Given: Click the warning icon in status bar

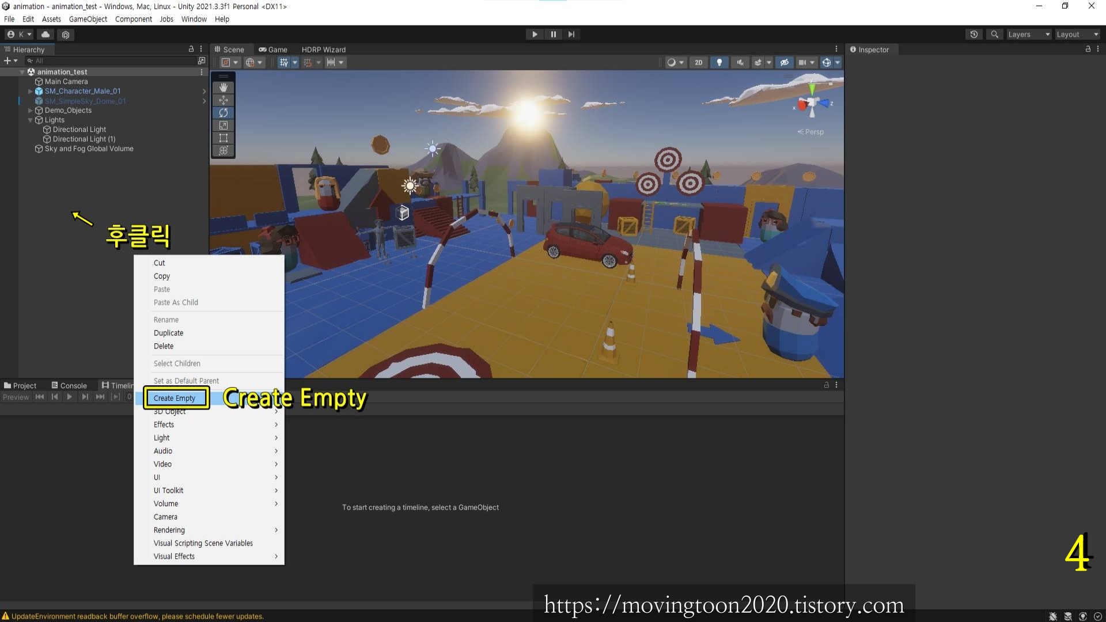Looking at the screenshot, I should 6,616.
